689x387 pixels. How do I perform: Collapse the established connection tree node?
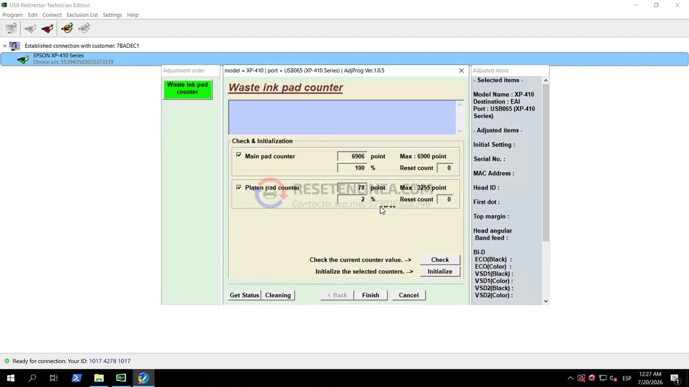click(4, 46)
